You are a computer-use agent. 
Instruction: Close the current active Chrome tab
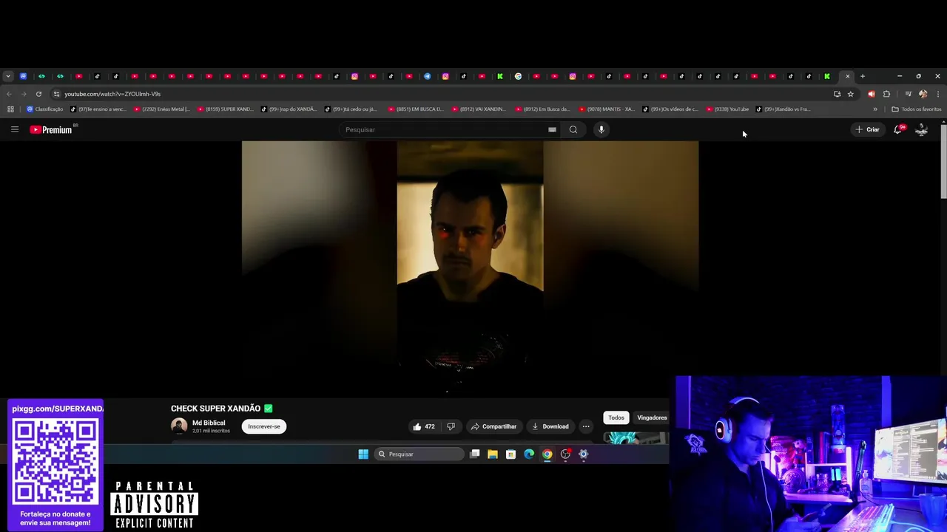click(848, 76)
